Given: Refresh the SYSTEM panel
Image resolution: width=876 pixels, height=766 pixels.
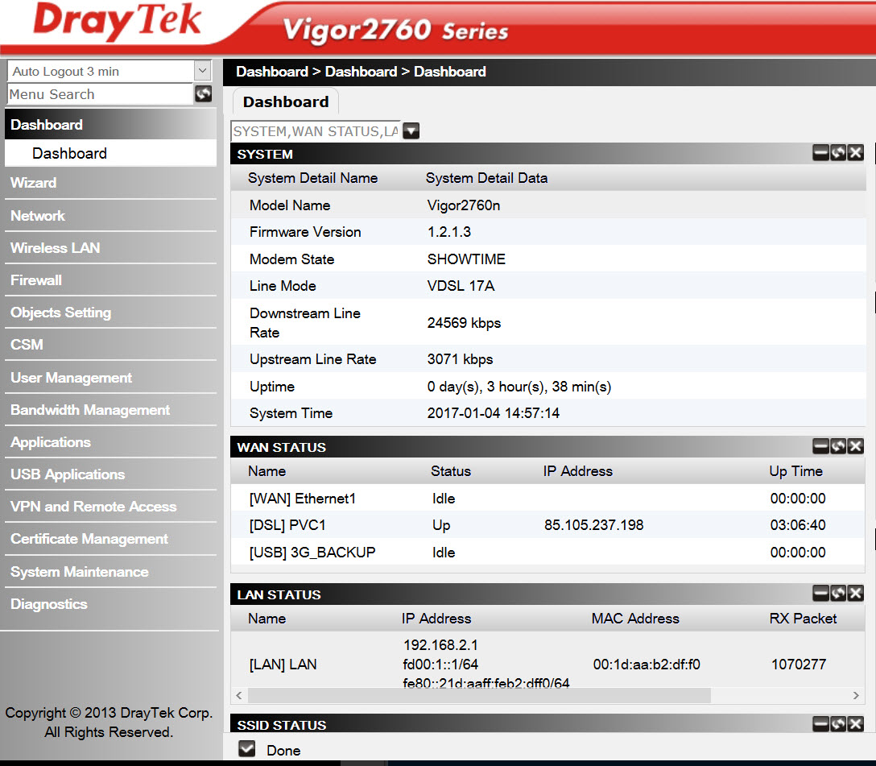Looking at the screenshot, I should pyautogui.click(x=838, y=153).
